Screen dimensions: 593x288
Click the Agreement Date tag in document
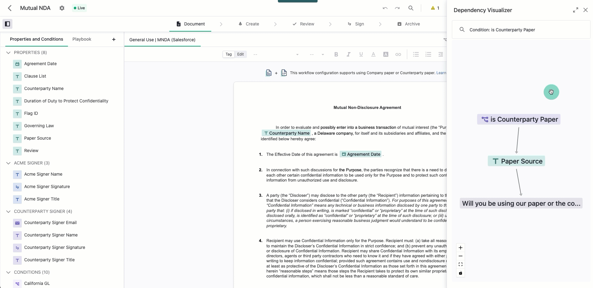[361, 154]
